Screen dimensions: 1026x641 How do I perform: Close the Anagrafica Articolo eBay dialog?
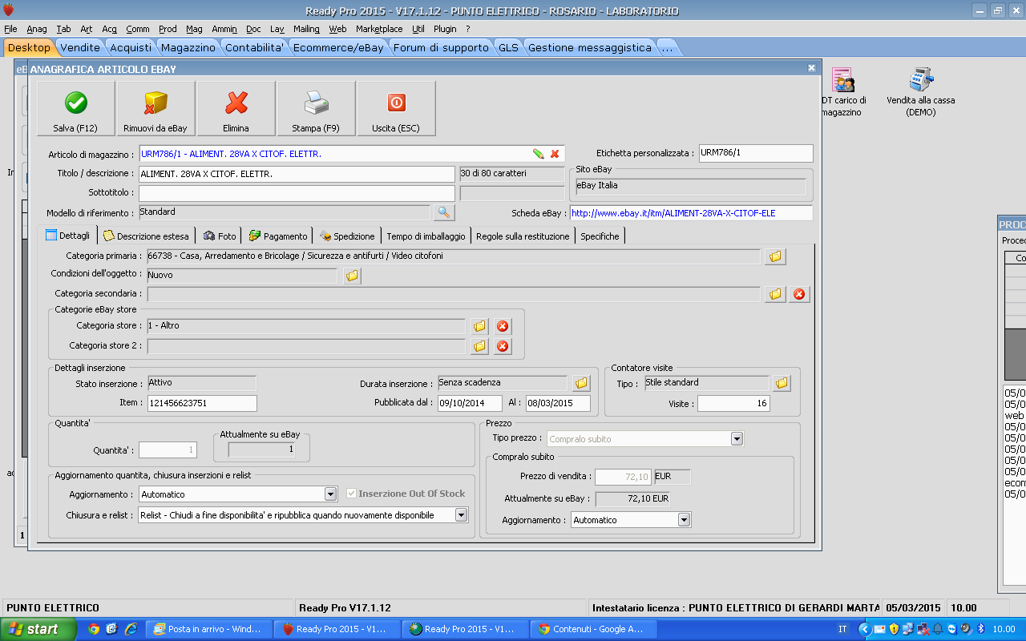[811, 69]
